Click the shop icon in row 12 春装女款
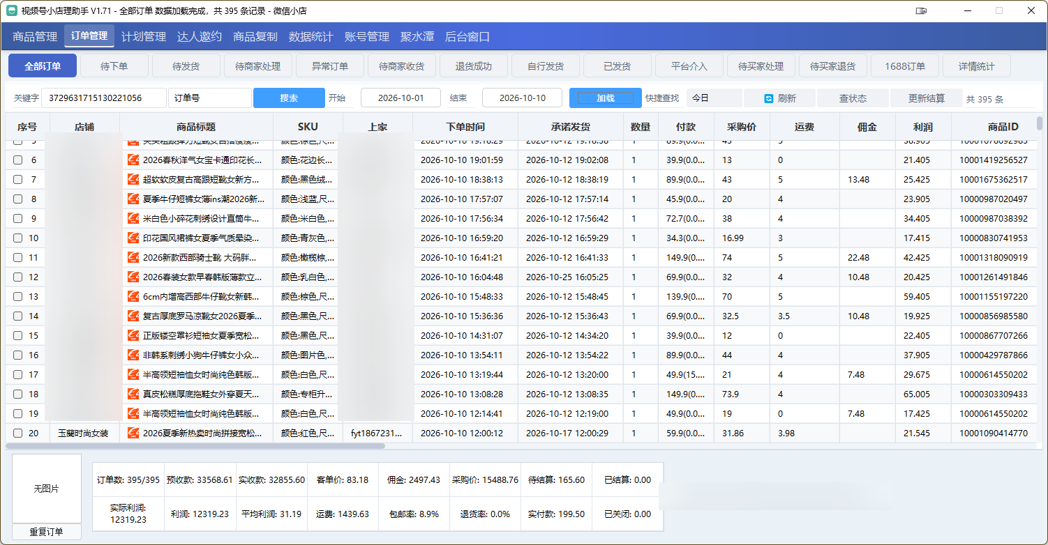 (133, 277)
